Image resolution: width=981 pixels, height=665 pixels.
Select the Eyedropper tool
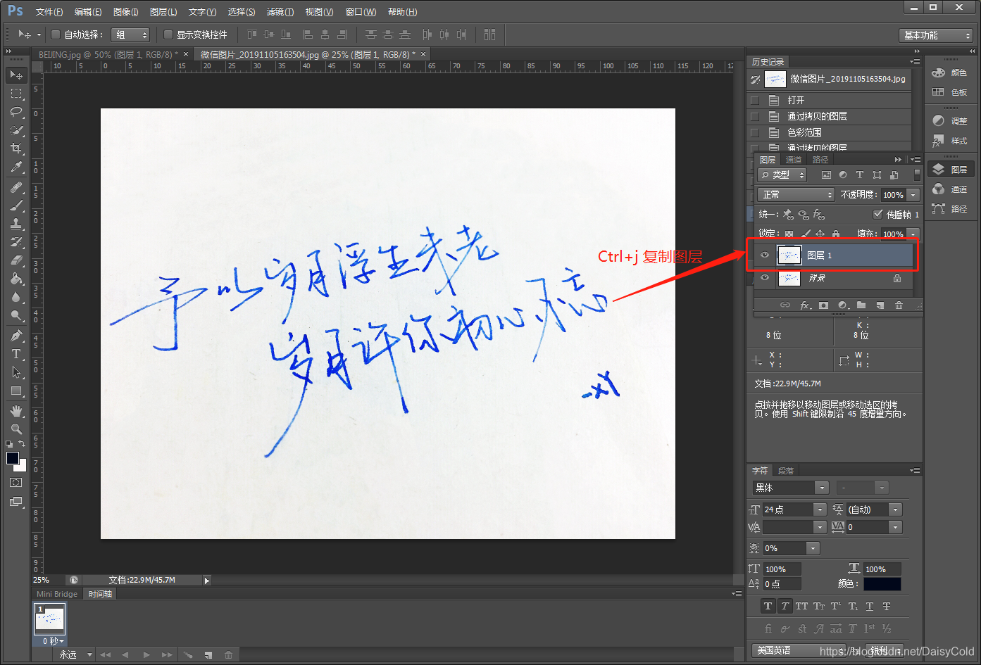[16, 167]
